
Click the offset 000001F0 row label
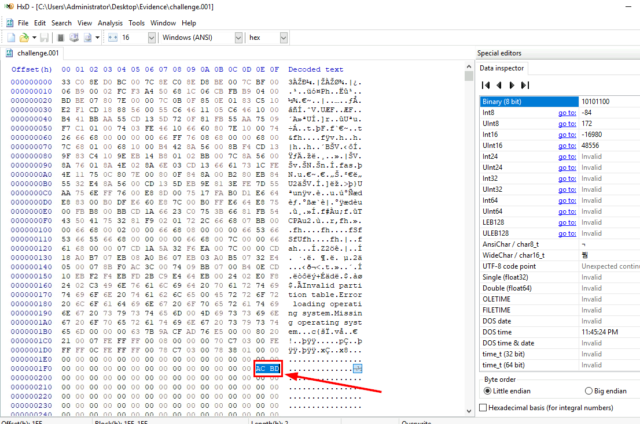31,369
